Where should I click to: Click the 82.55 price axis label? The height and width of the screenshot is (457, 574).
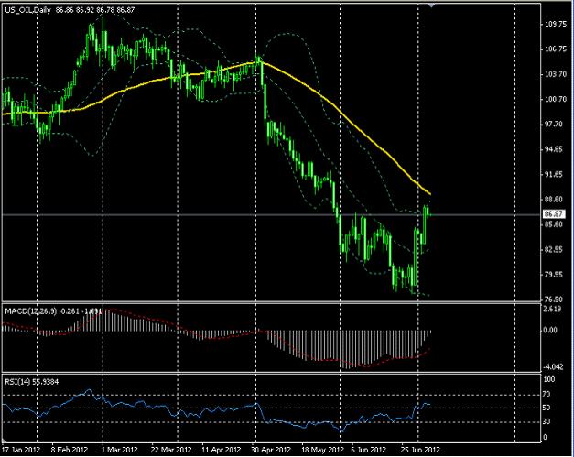pyautogui.click(x=554, y=249)
